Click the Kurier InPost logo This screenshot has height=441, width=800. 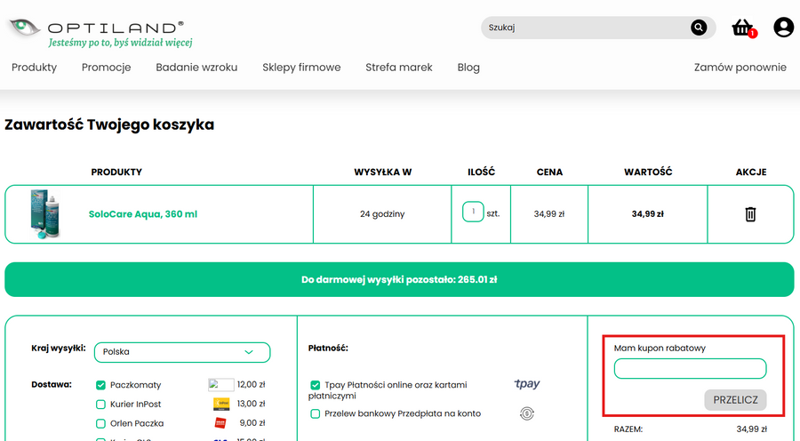(x=221, y=405)
